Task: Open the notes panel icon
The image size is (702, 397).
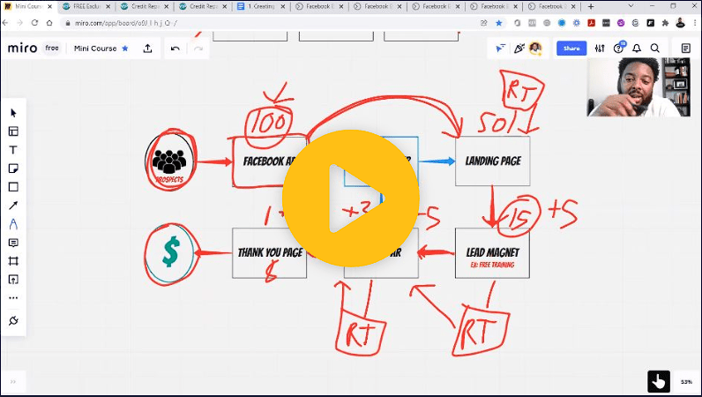Action: [x=685, y=49]
